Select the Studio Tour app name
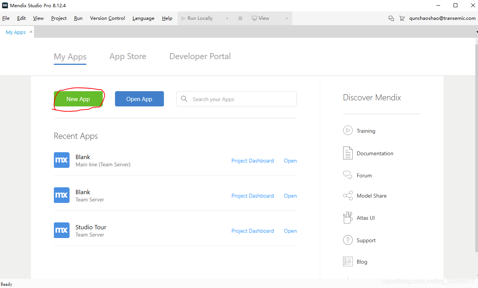The height and width of the screenshot is (288, 478). click(91, 227)
